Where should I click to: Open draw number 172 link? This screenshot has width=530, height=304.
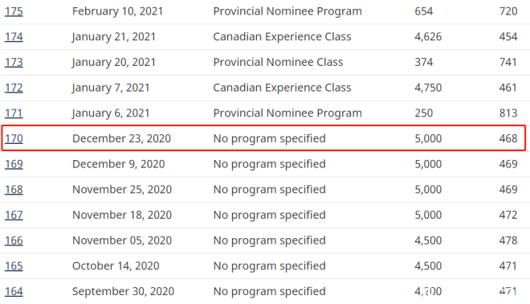pyautogui.click(x=14, y=88)
